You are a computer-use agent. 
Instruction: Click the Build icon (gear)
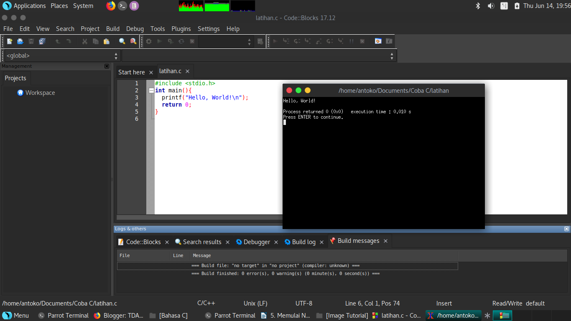[x=148, y=41]
